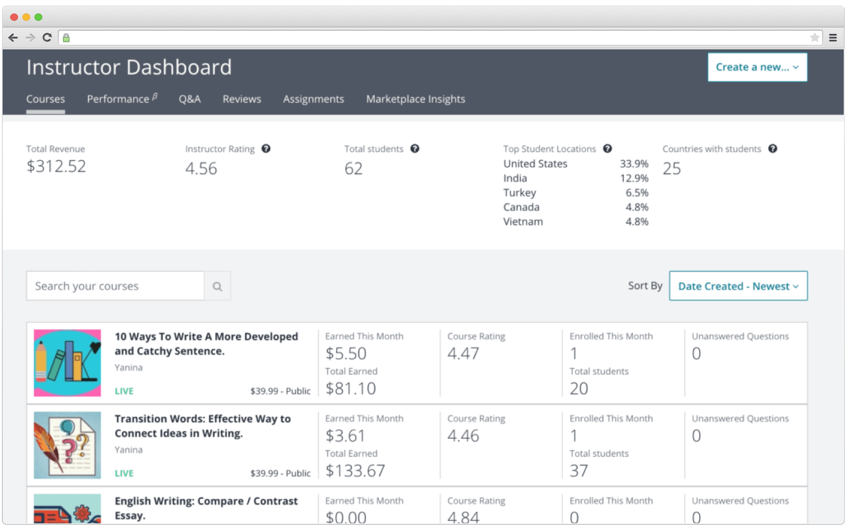Switch to the Courses tab
848x530 pixels.
[46, 99]
